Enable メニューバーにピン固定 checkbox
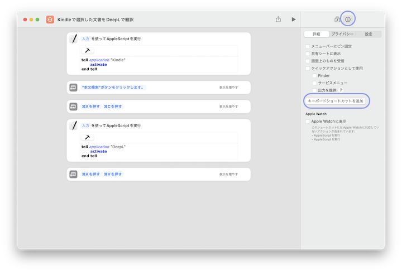Viewport: 402px width, 272px height. tap(308, 46)
